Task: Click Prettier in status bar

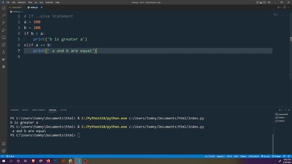Action: [276, 156]
